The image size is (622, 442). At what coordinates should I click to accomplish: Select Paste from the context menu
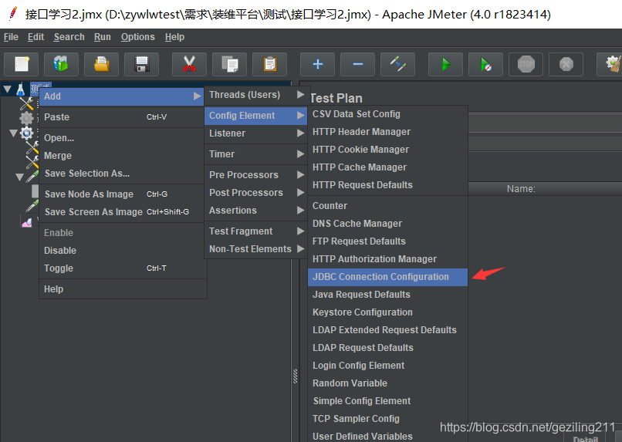tap(122, 117)
